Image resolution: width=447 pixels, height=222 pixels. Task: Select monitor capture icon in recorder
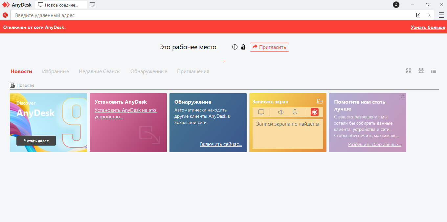[261, 112]
